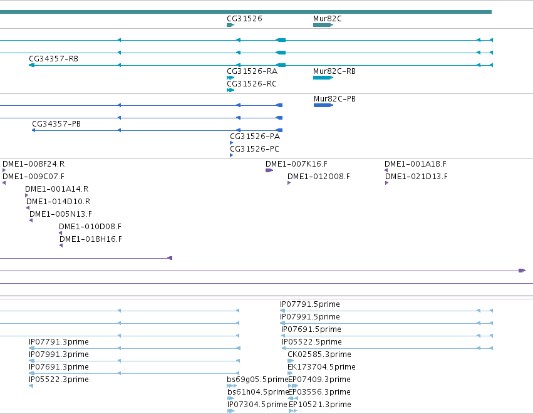This screenshot has width=533, height=414.
Task: Click the CG31526-RA transcript glyph
Action: click(x=230, y=78)
